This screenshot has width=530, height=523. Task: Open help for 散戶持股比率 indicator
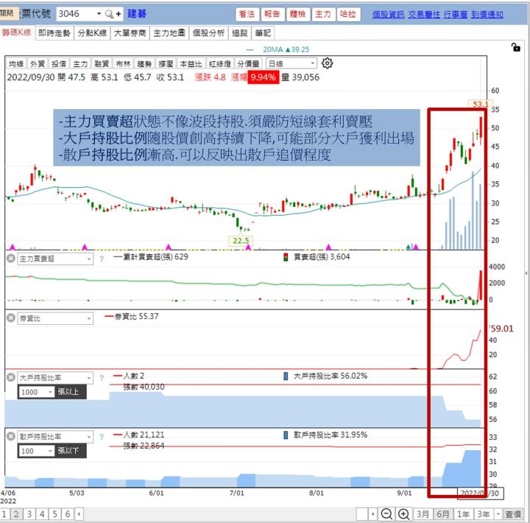pyautogui.click(x=102, y=437)
